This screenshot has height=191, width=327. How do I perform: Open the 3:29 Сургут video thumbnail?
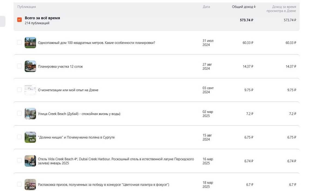30,137
